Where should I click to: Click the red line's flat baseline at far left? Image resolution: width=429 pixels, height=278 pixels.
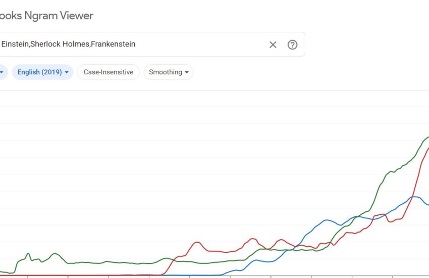click(x=76, y=275)
